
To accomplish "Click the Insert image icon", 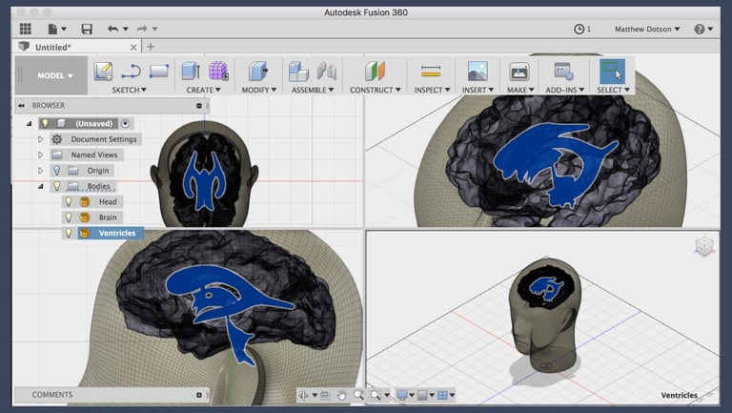I will tap(478, 72).
